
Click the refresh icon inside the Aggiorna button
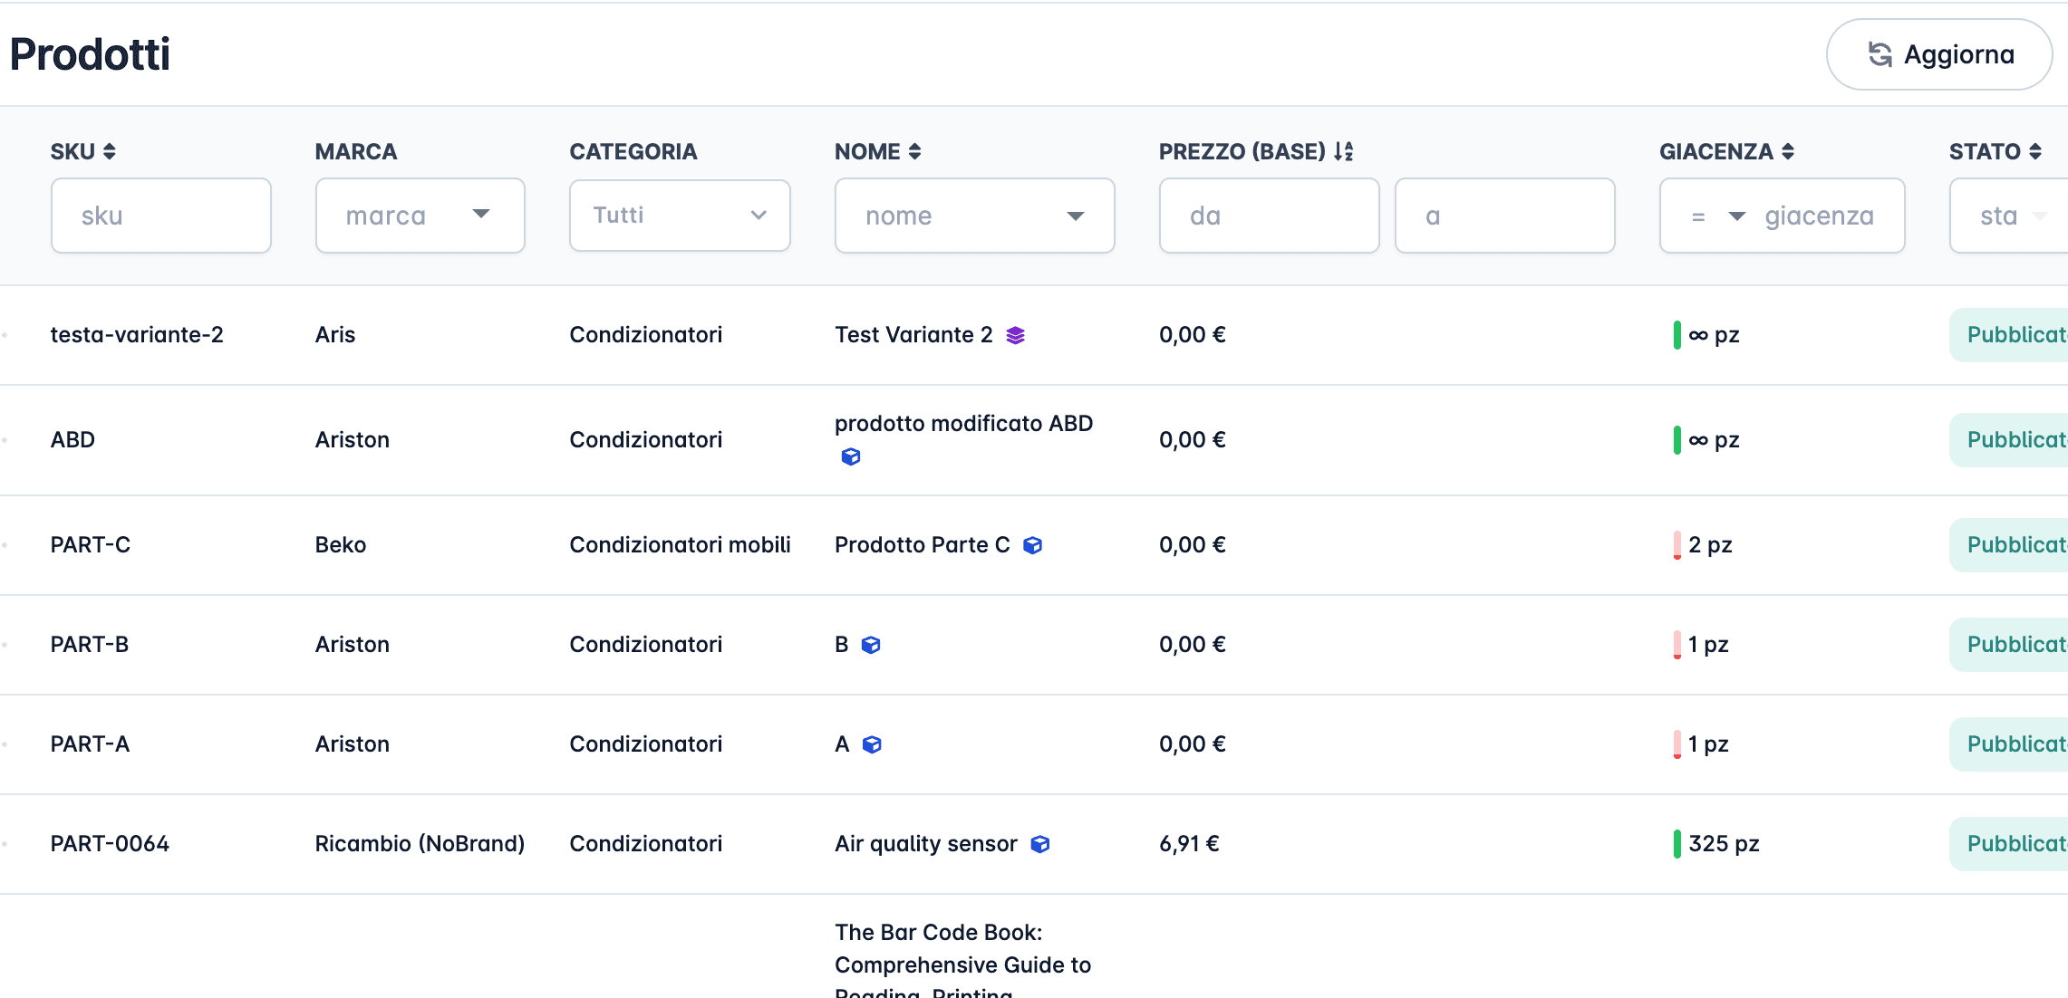[1879, 54]
